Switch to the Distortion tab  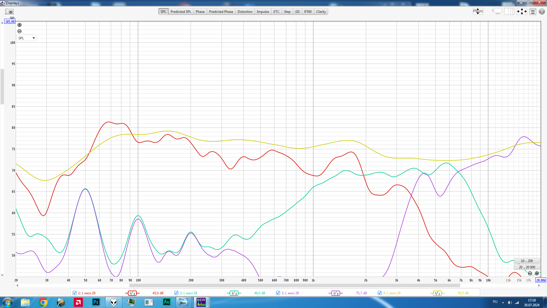[245, 12]
